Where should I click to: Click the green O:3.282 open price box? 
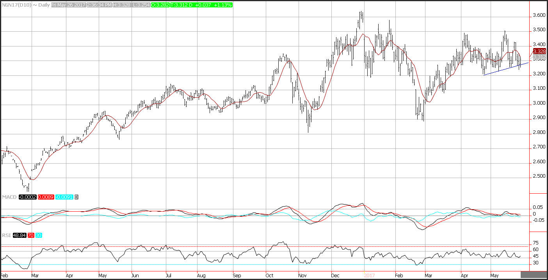point(161,5)
